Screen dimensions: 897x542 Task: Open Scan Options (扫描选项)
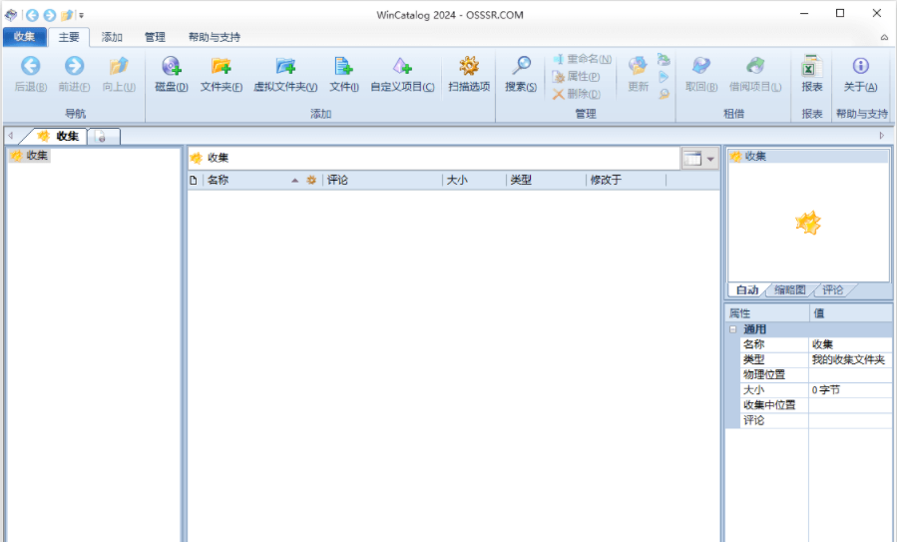point(469,67)
